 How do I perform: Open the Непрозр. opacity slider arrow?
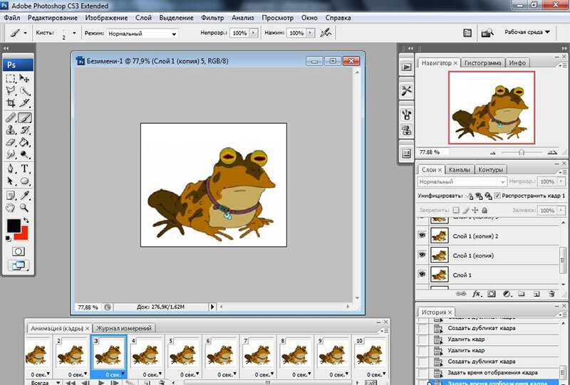[x=254, y=33]
